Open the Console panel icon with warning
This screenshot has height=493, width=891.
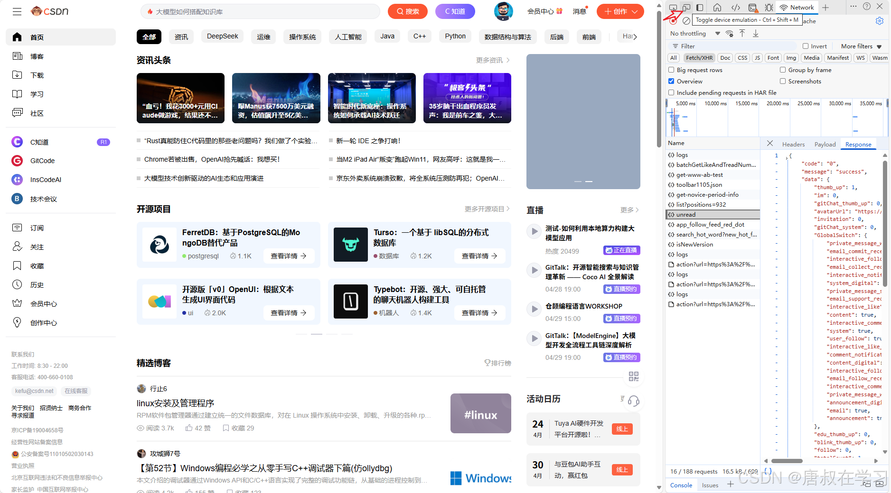[752, 7]
